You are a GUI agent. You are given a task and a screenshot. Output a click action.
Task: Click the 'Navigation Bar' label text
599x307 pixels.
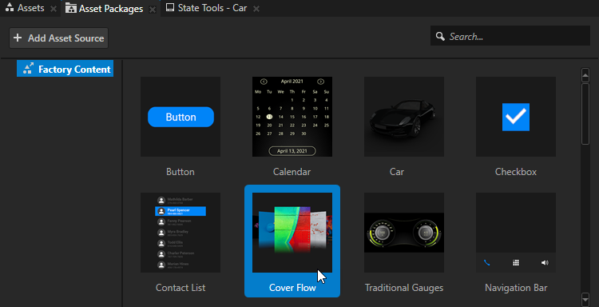click(x=516, y=288)
